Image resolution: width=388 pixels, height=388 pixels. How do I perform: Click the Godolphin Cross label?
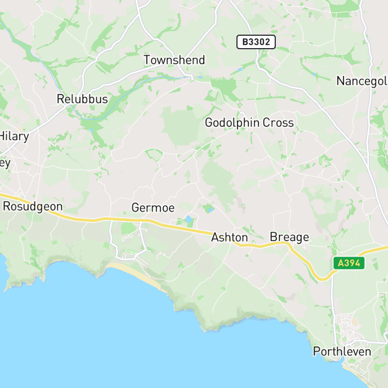pyautogui.click(x=249, y=123)
